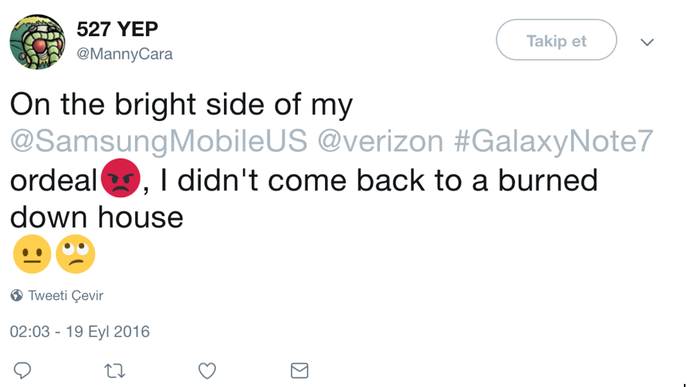Follow the user with Takip et

(557, 40)
